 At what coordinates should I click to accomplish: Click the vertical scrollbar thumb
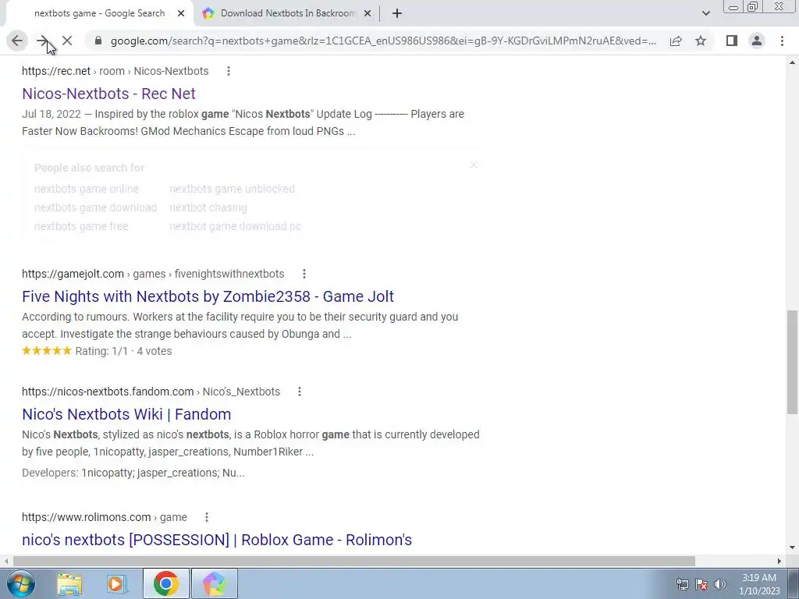click(x=792, y=362)
